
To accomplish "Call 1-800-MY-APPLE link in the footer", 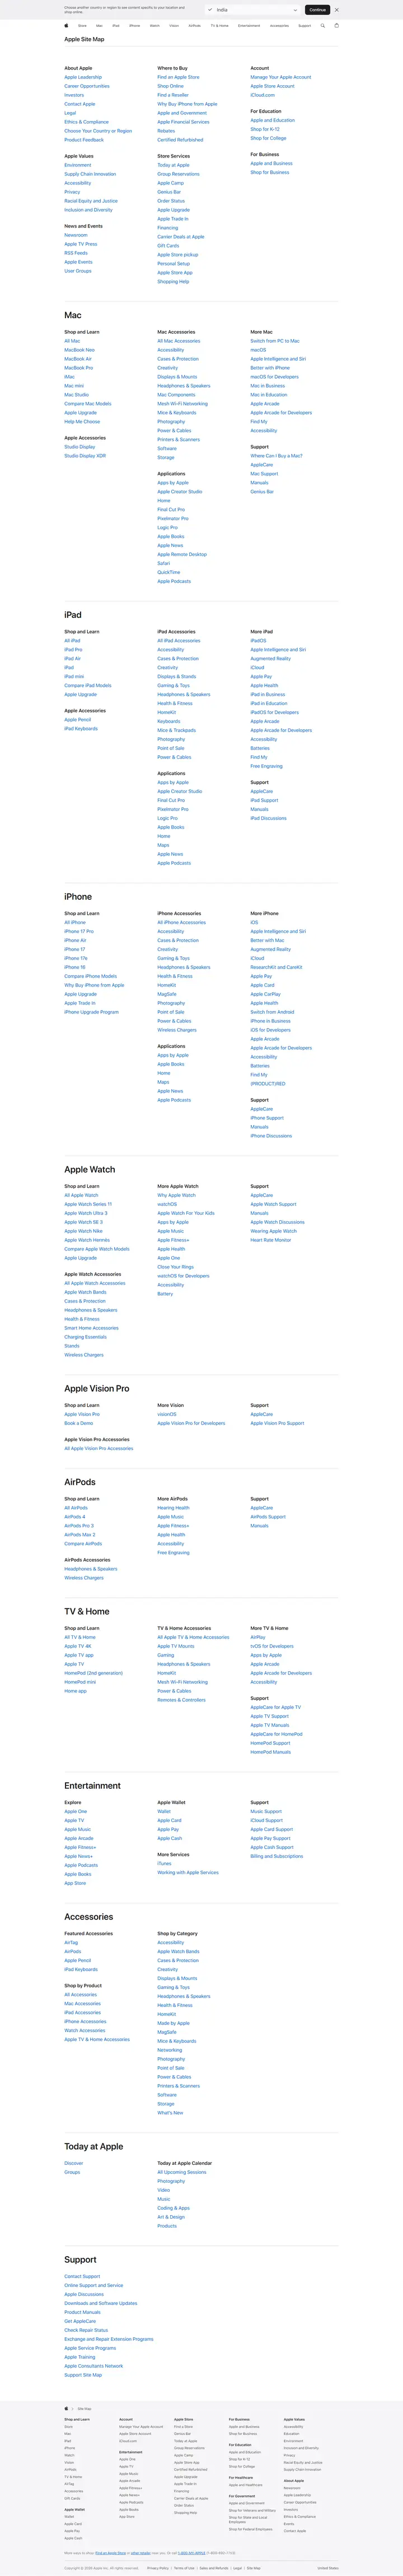I will tap(192, 2553).
